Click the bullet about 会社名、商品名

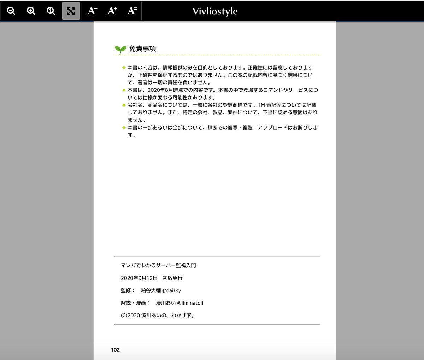[220, 112]
